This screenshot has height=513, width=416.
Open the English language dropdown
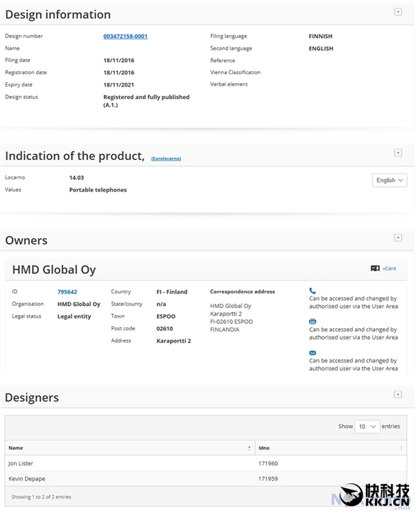[x=390, y=180]
